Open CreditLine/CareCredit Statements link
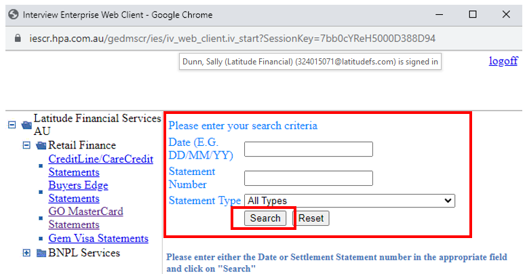This screenshot has height=274, width=525. tap(100, 159)
